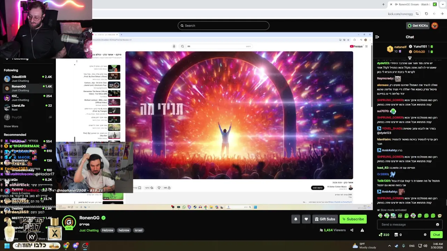447x251 pixels.
Task: Reload the page in browser toolbar
Action: (x=426, y=14)
